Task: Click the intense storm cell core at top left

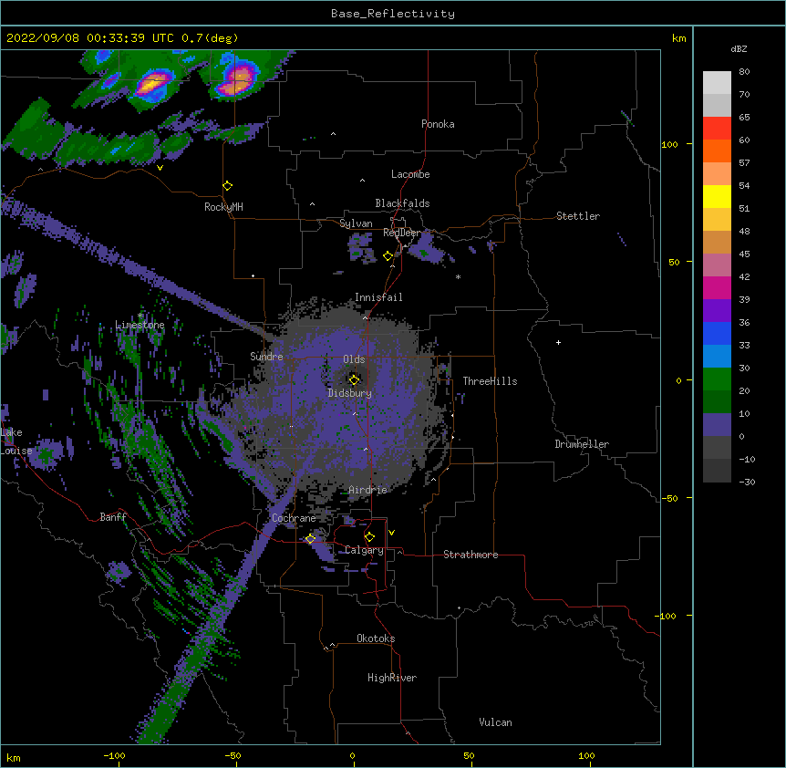Action: 152,84
